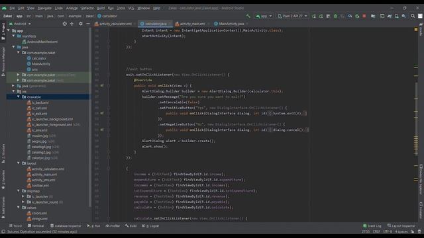Open the Terminal tool window

click(36, 226)
